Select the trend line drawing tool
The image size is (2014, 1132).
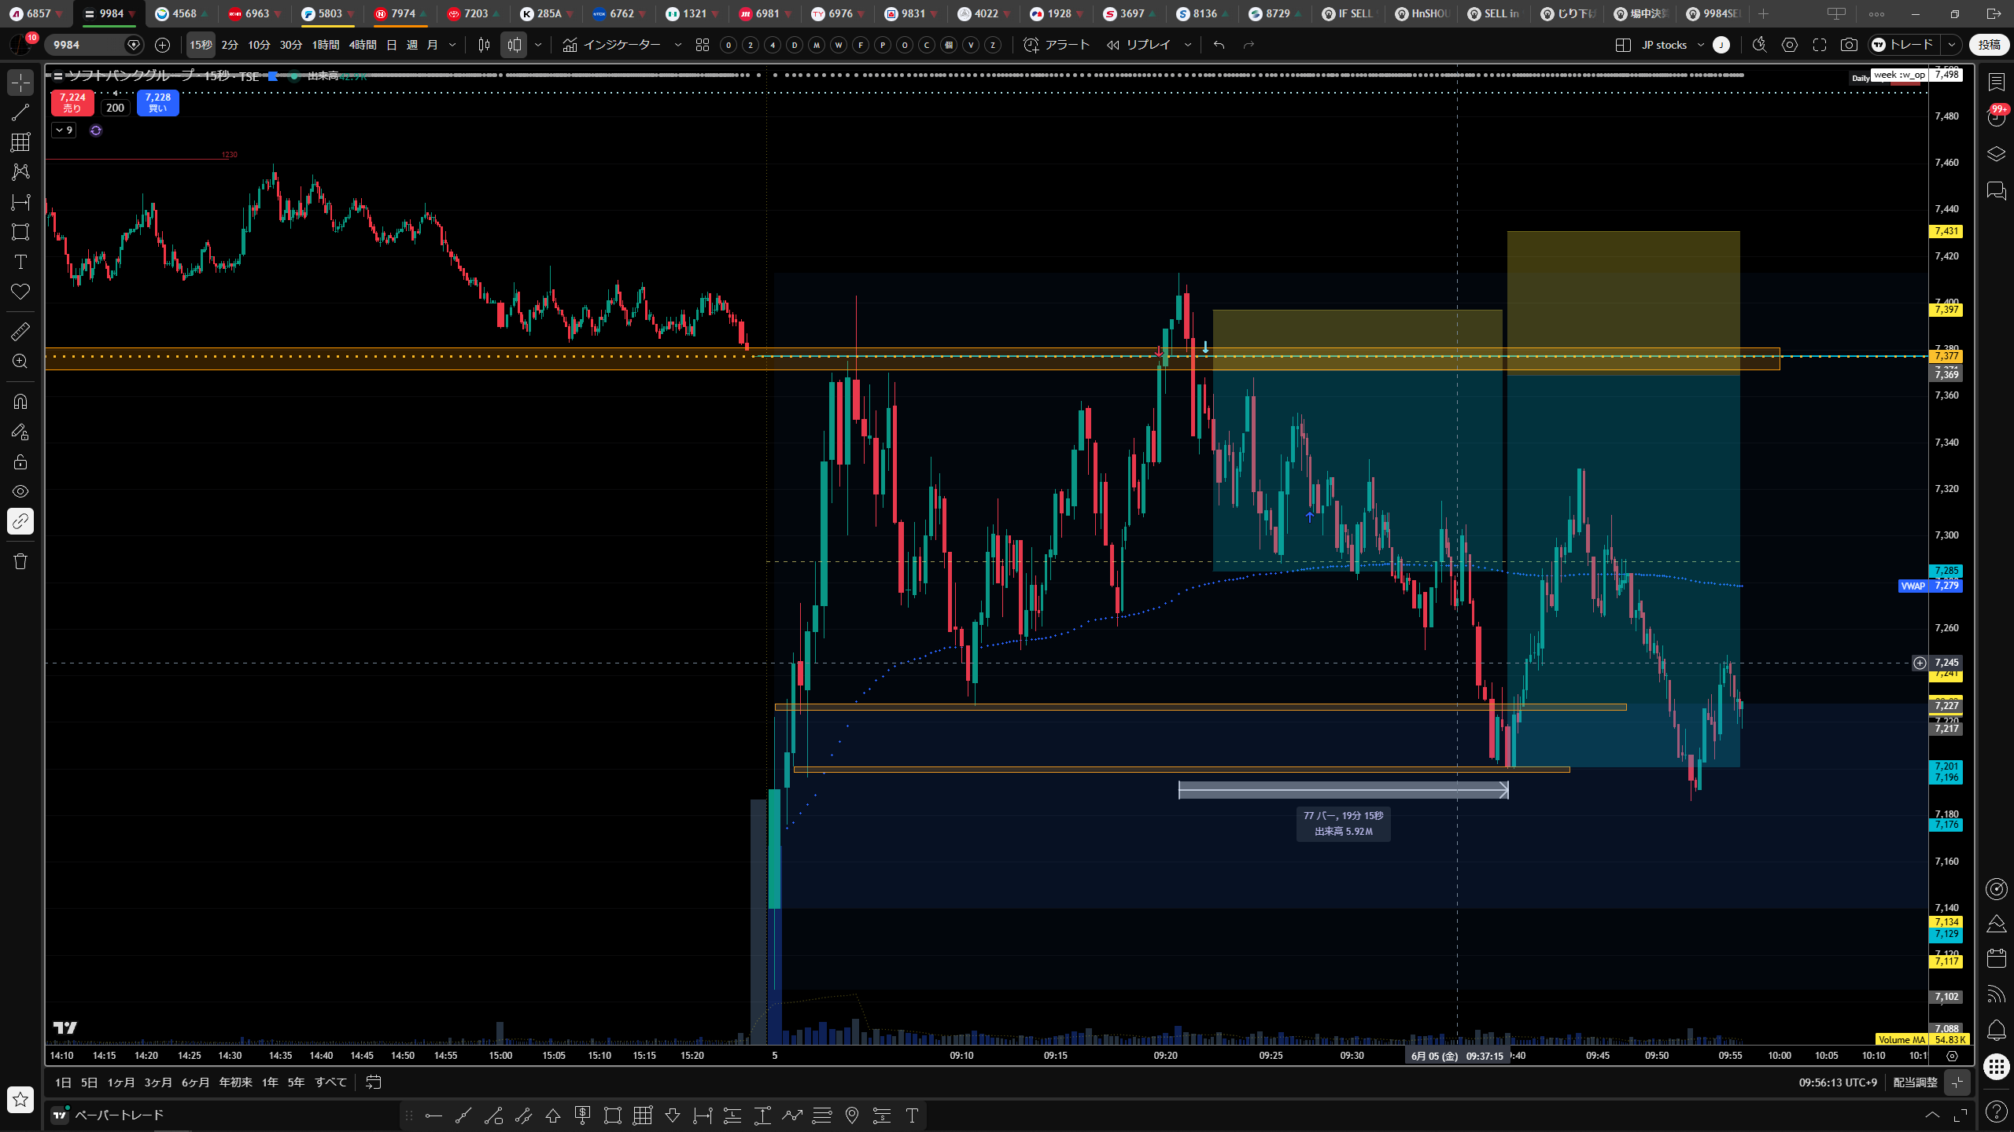click(x=20, y=112)
